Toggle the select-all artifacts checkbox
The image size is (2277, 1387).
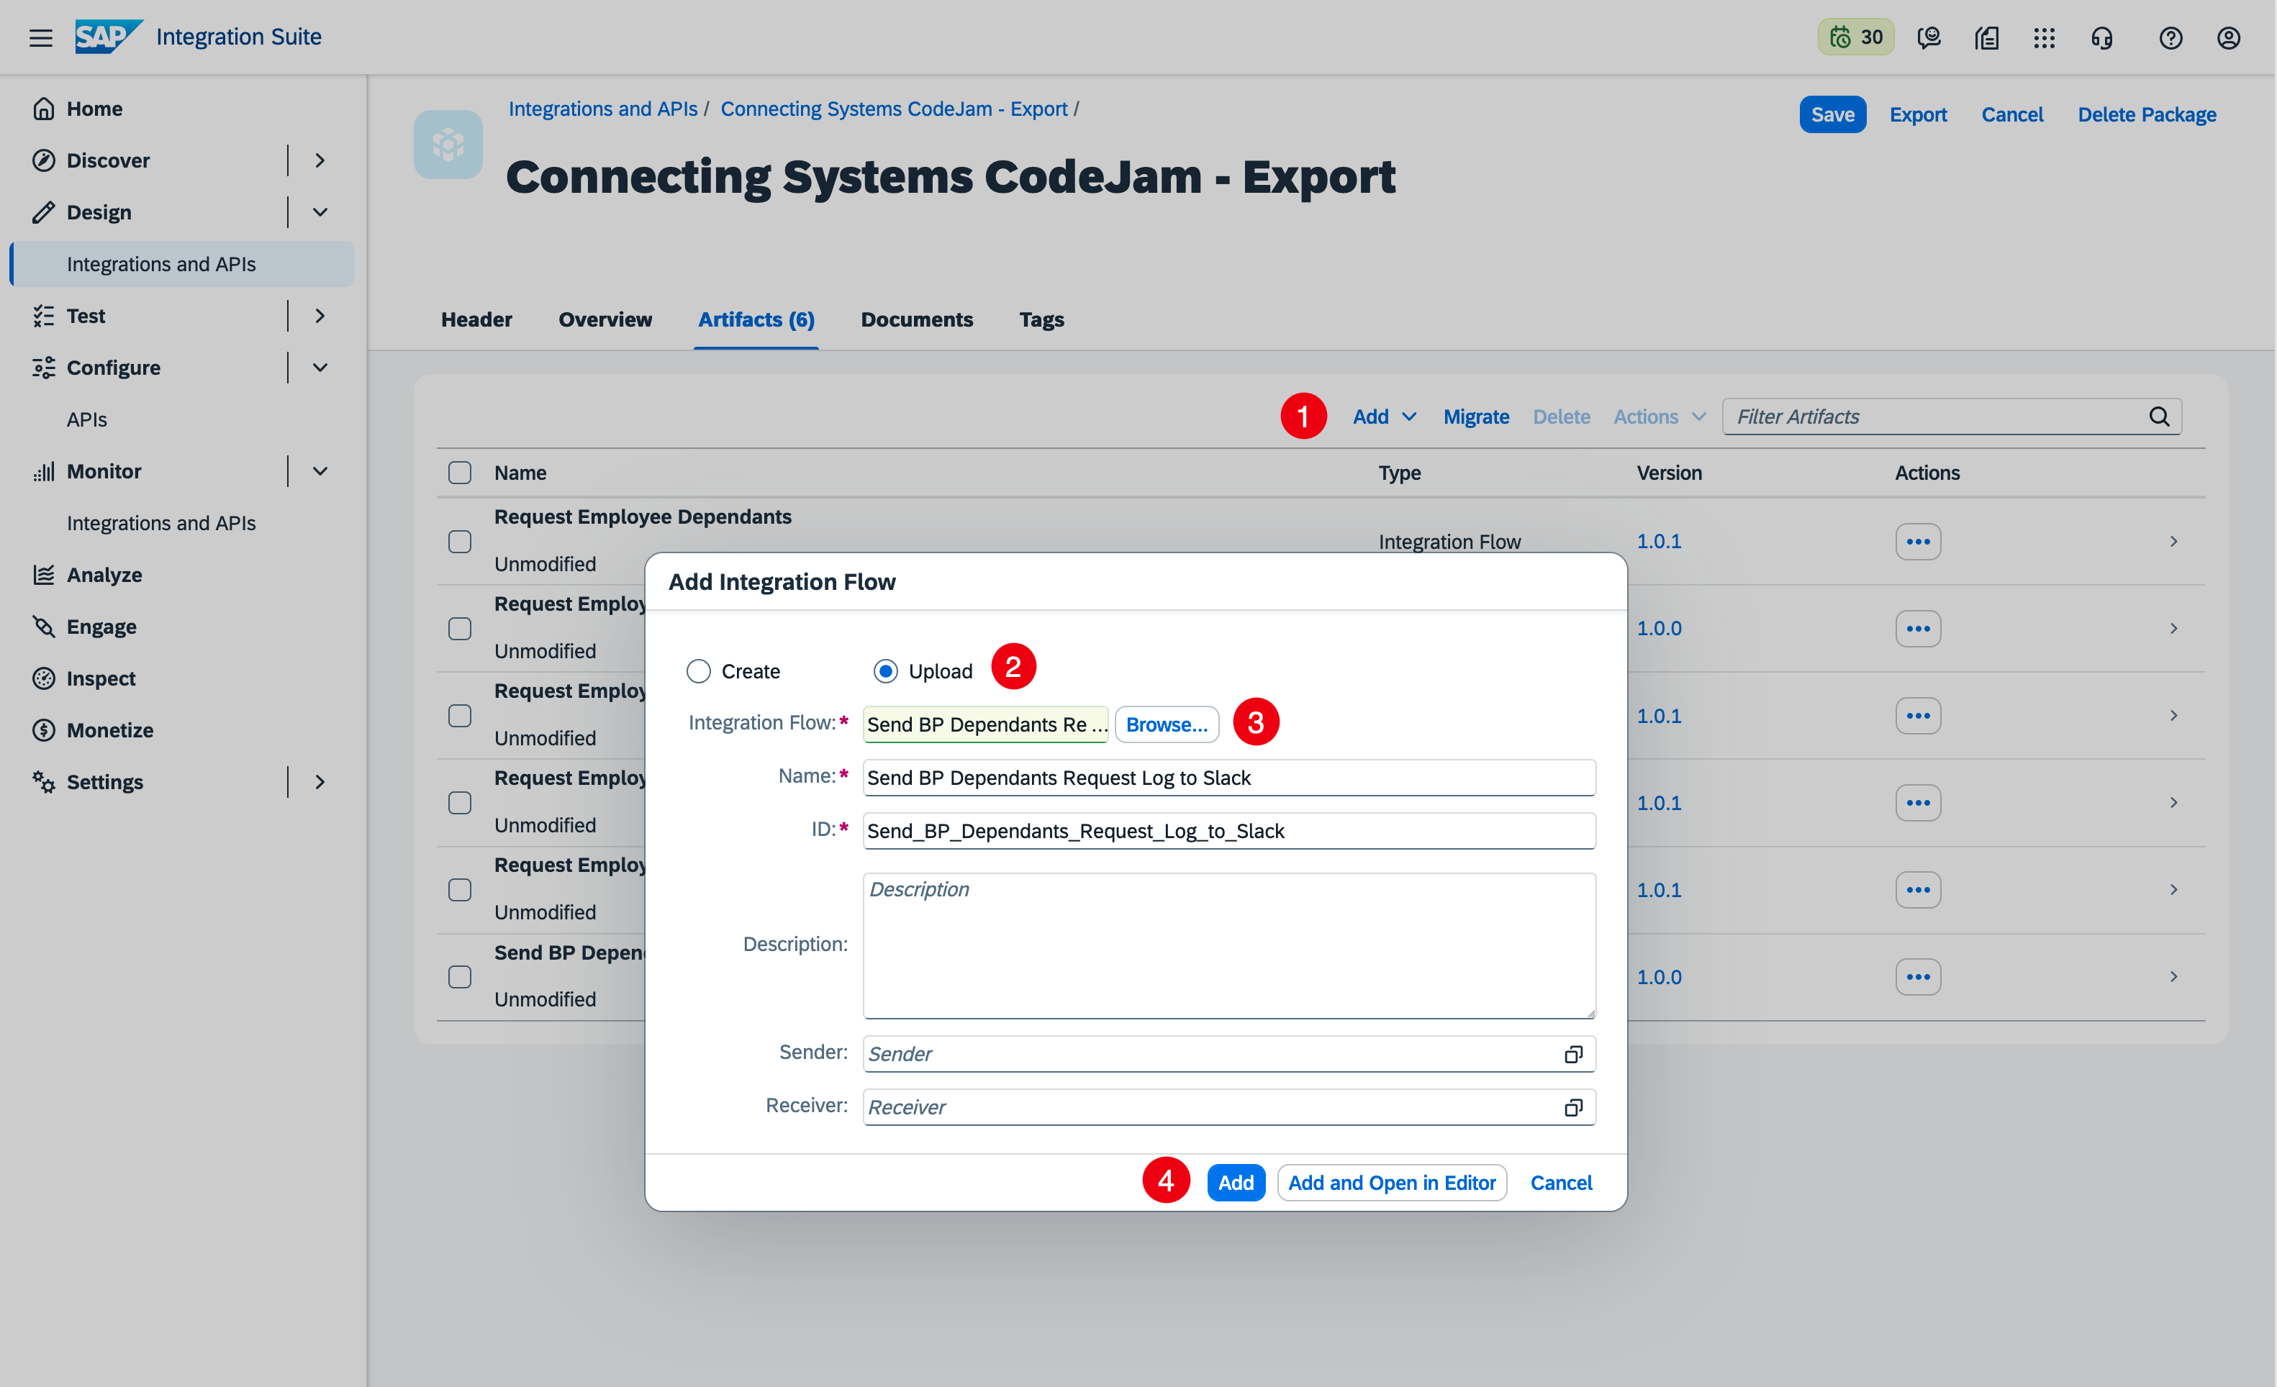coord(459,472)
